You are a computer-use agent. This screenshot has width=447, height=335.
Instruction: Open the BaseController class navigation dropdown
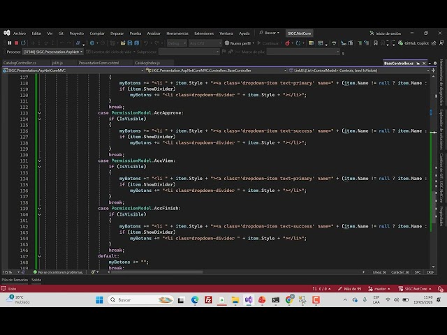pyautogui.click(x=216, y=70)
